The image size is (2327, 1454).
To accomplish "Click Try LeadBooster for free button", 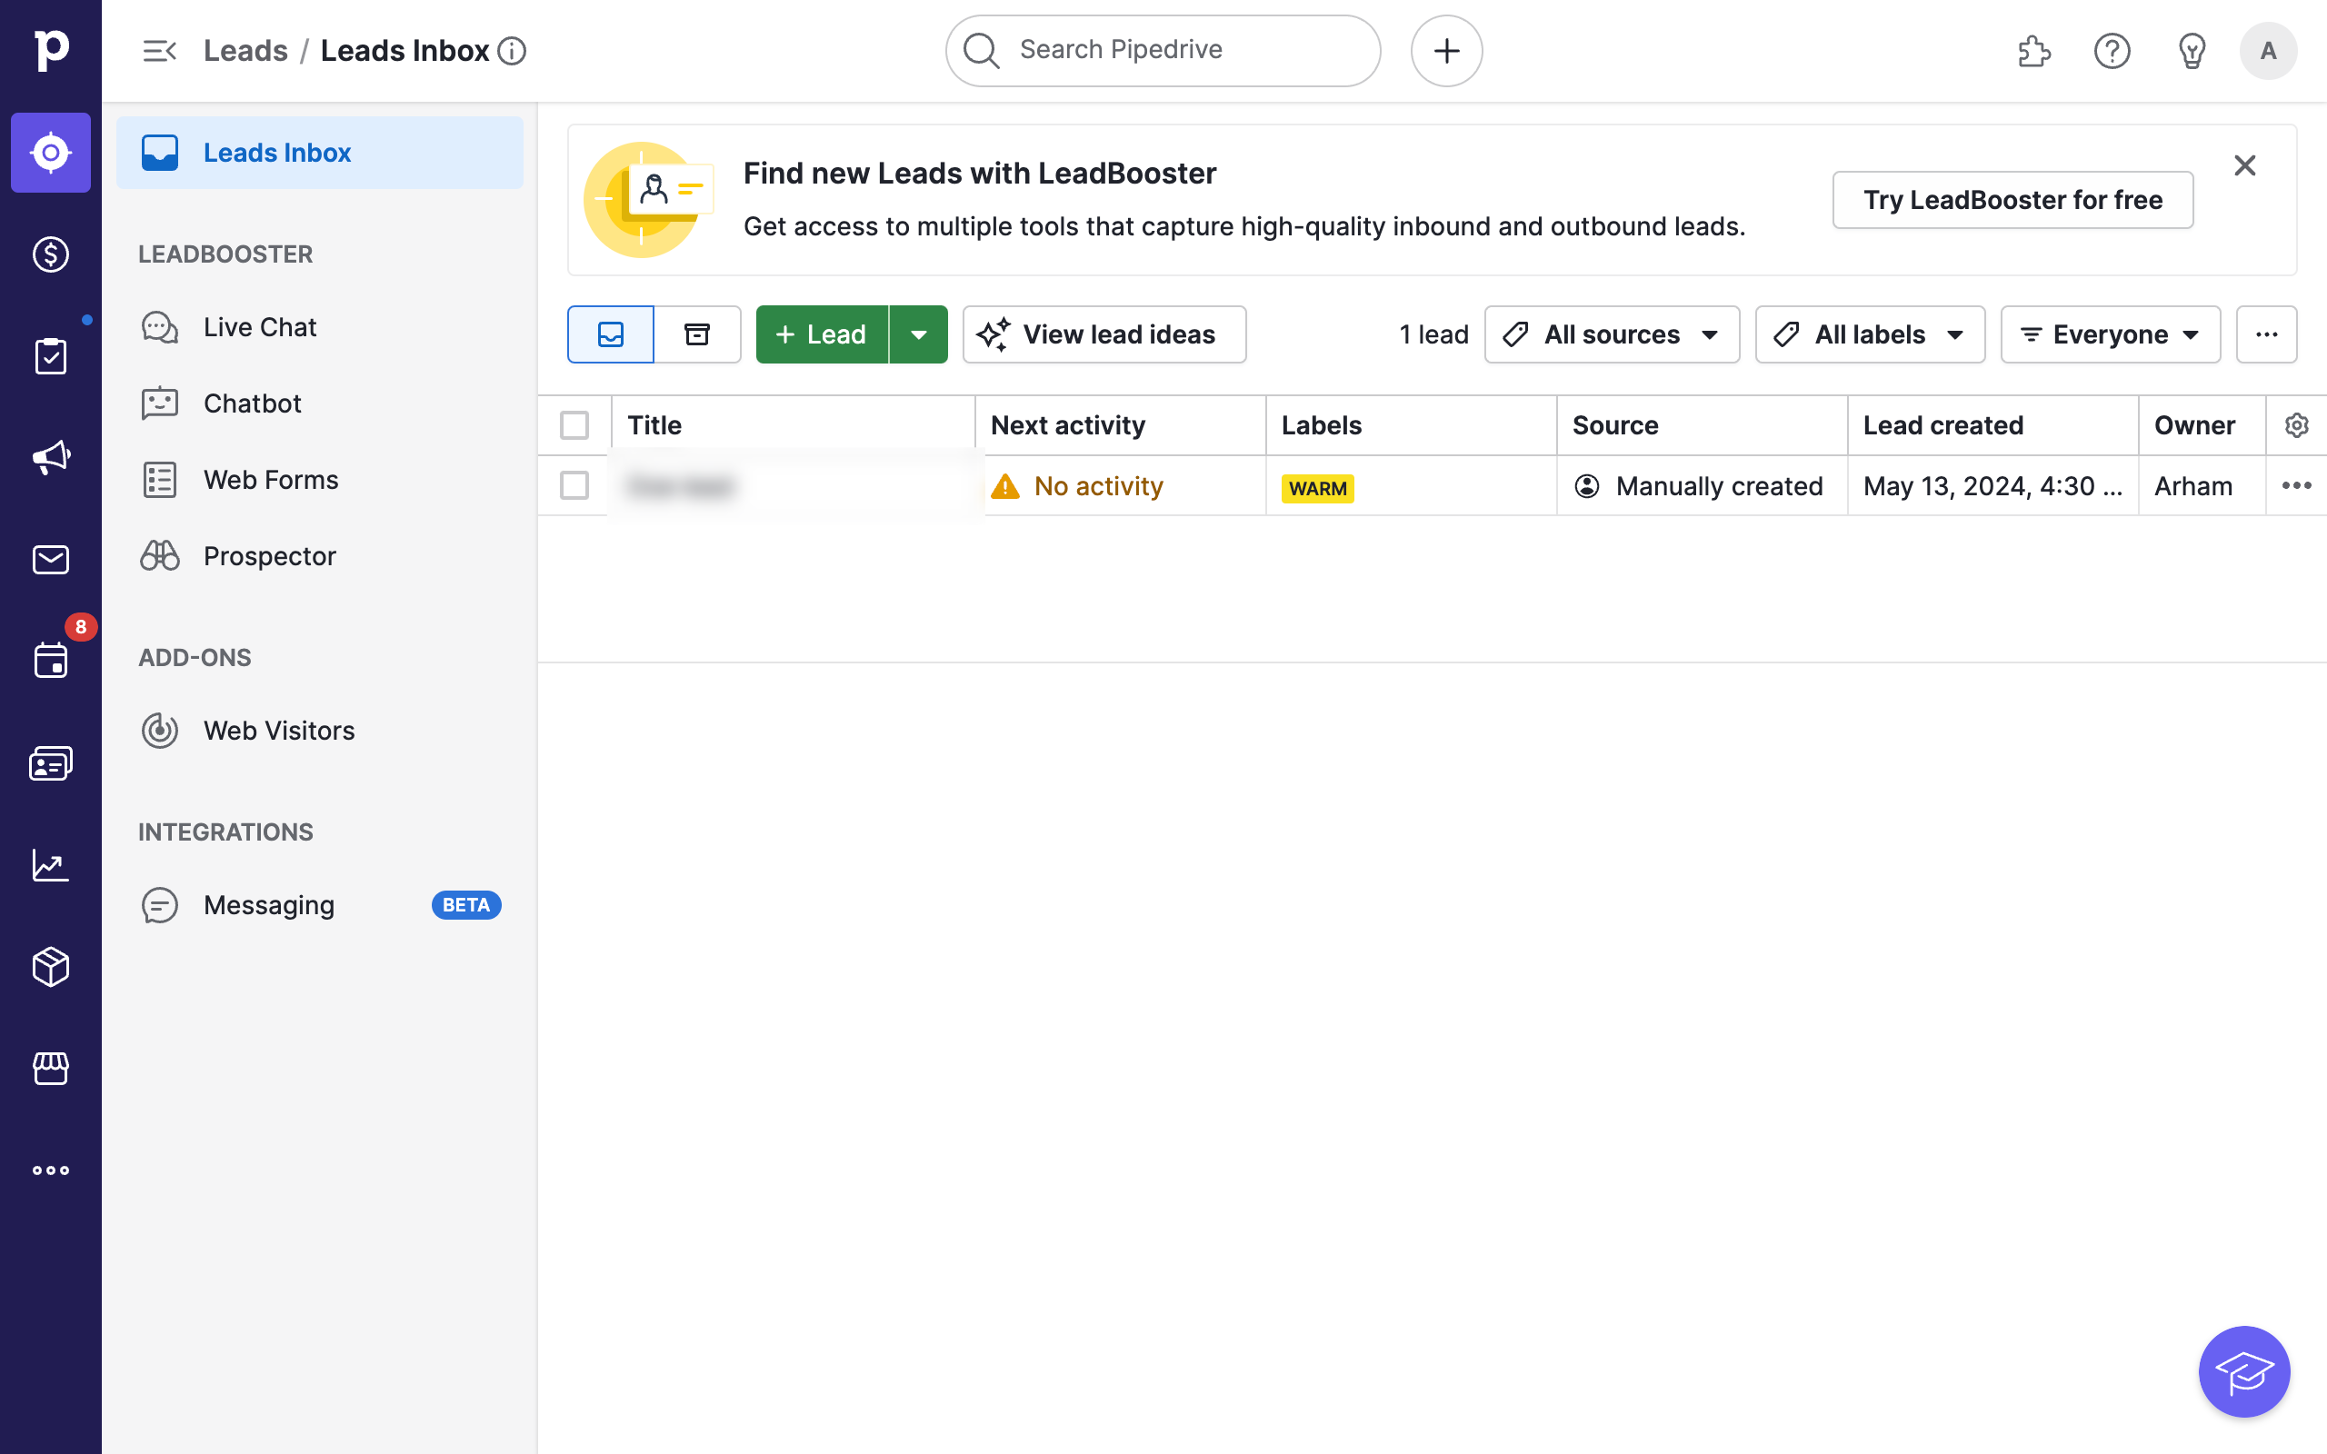I will point(2012,200).
